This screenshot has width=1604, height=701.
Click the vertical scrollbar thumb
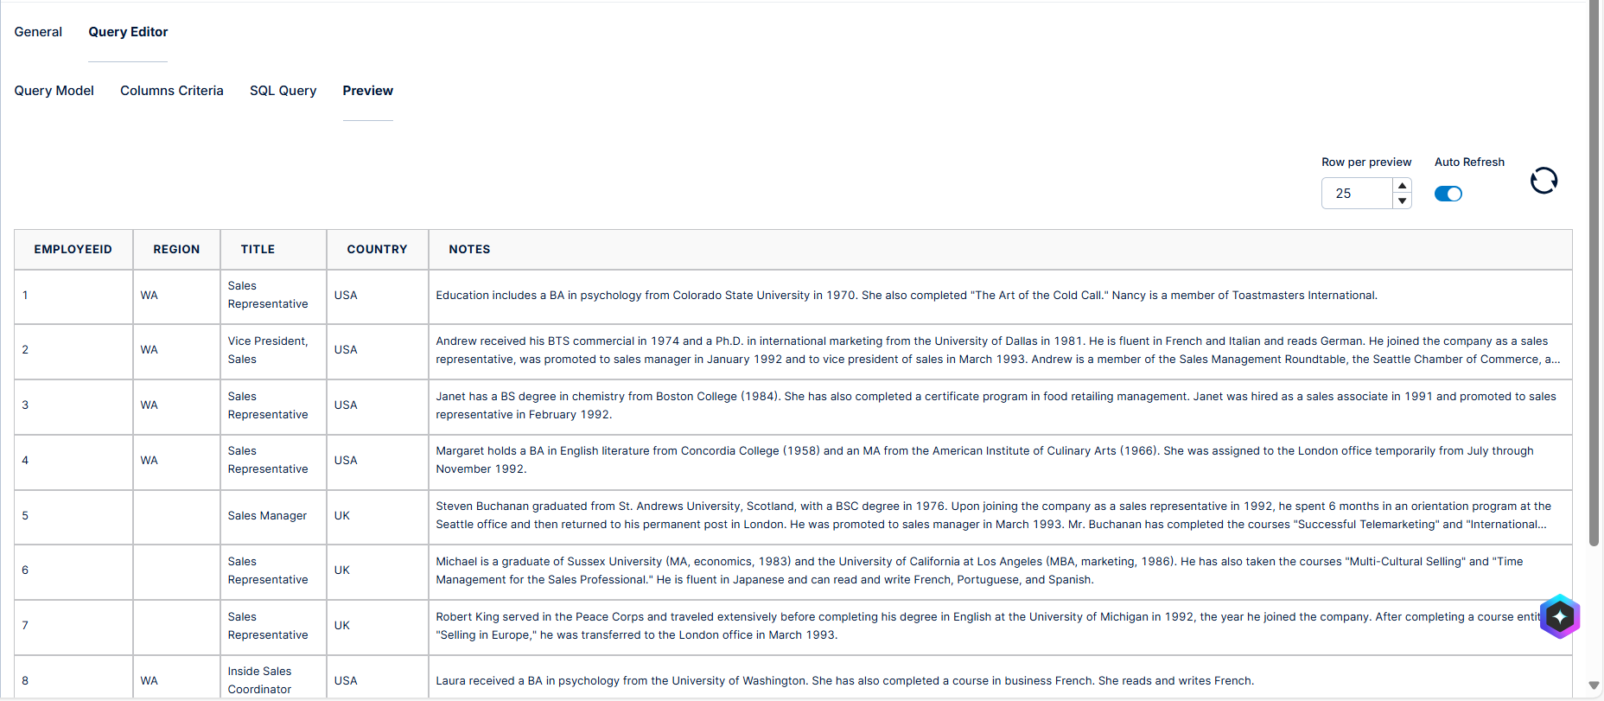[x=1594, y=273]
